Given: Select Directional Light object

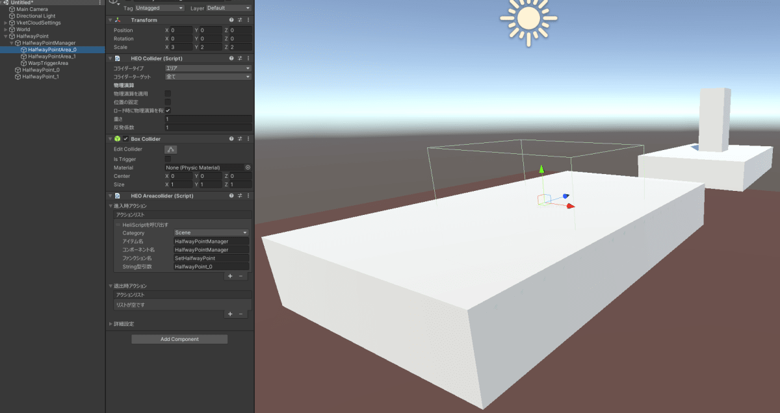Looking at the screenshot, I should click(x=35, y=16).
